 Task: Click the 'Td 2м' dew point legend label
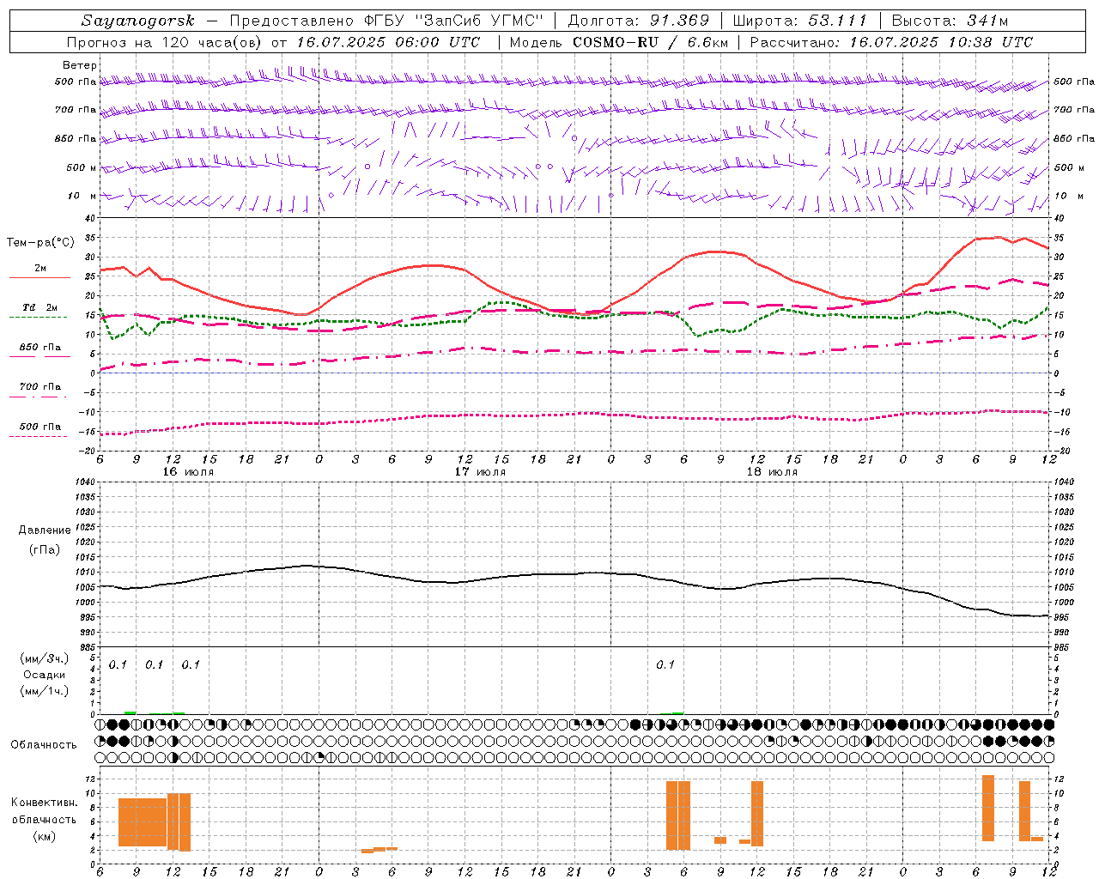pos(39,307)
